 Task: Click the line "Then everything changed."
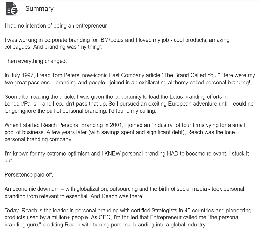[x=36, y=61]
